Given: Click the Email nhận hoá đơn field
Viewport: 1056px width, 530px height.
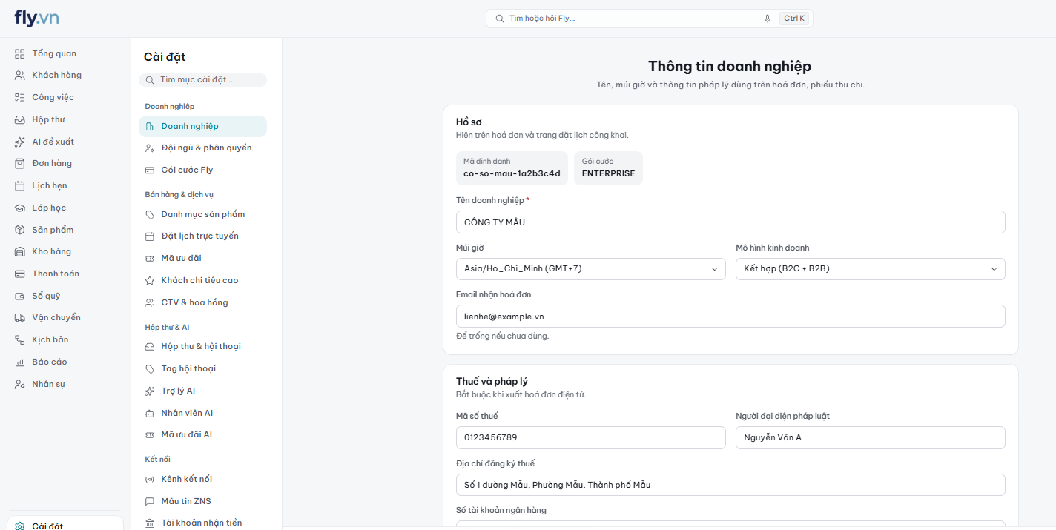Looking at the screenshot, I should click(x=730, y=316).
